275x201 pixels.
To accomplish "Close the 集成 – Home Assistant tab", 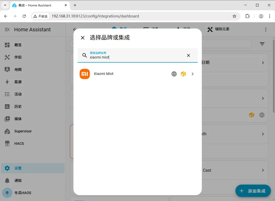I will click(x=66, y=5).
